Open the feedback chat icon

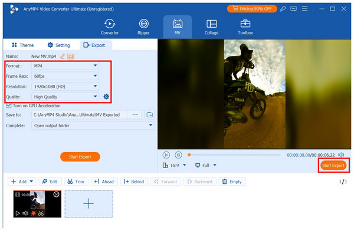[293, 9]
